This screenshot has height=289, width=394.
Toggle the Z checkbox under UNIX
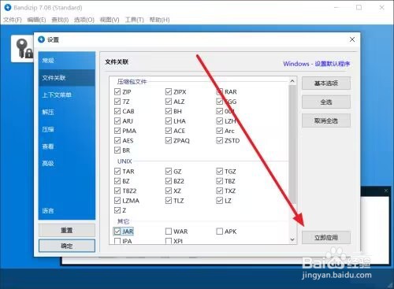point(117,210)
